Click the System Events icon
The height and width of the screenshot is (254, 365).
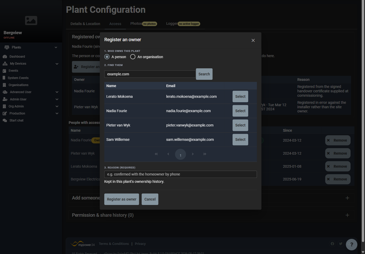[x=4, y=78]
